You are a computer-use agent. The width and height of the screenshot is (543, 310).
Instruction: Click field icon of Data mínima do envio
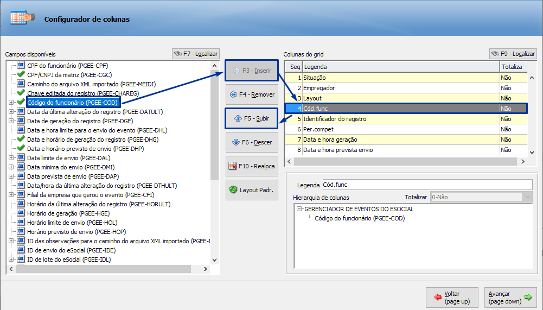21,167
